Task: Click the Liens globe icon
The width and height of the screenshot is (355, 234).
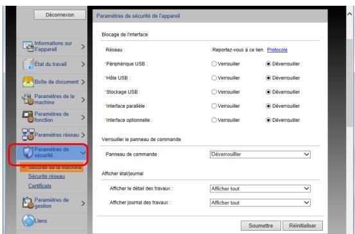Action: tap(28, 221)
